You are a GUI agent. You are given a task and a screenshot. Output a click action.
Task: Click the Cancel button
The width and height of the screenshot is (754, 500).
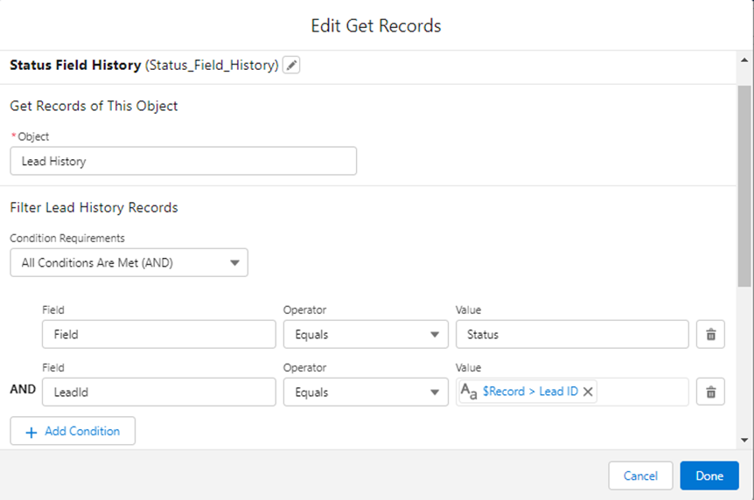[640, 476]
